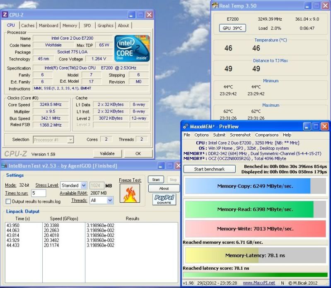Image resolution: width=331 pixels, height=288 pixels.
Task: Close the MaxxMEM PreView window
Action: (x=325, y=127)
